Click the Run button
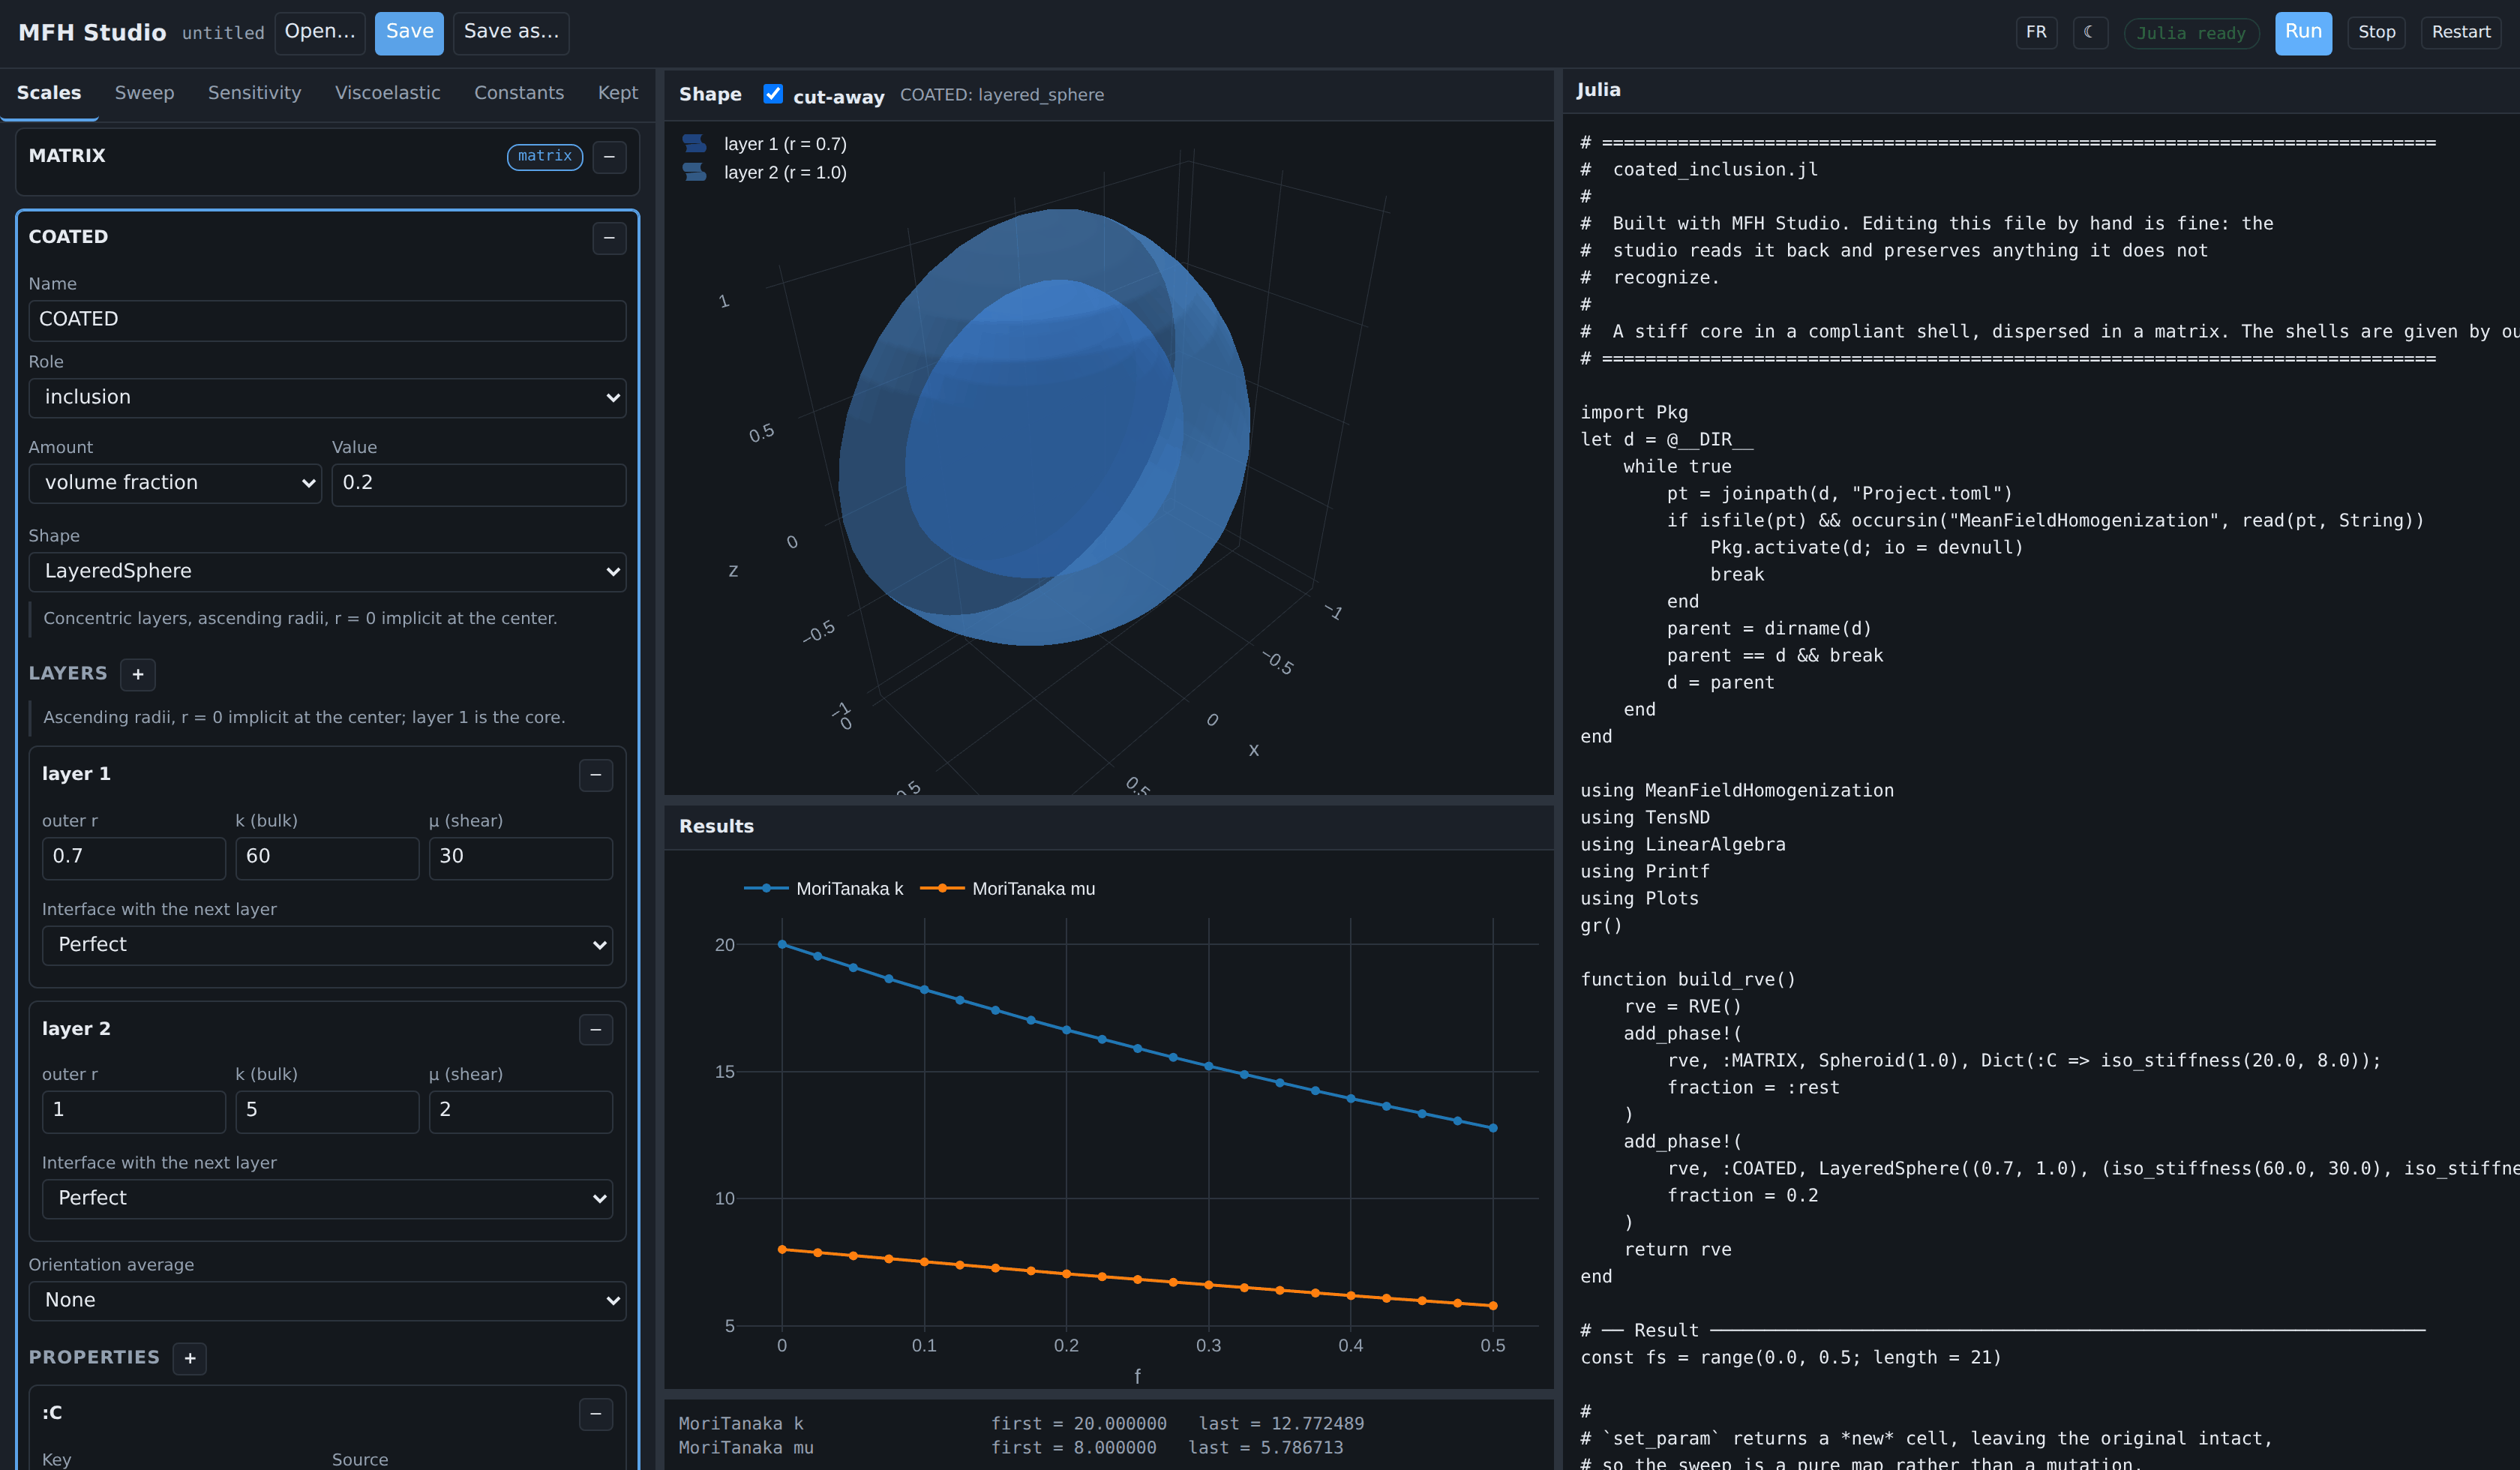 (2303, 33)
